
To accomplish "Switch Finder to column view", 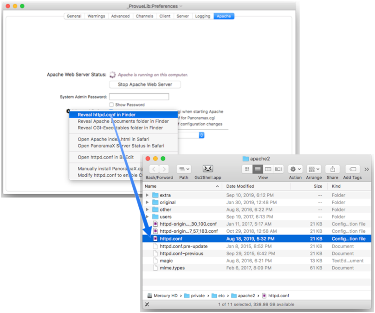I will pyautogui.click(x=268, y=169).
